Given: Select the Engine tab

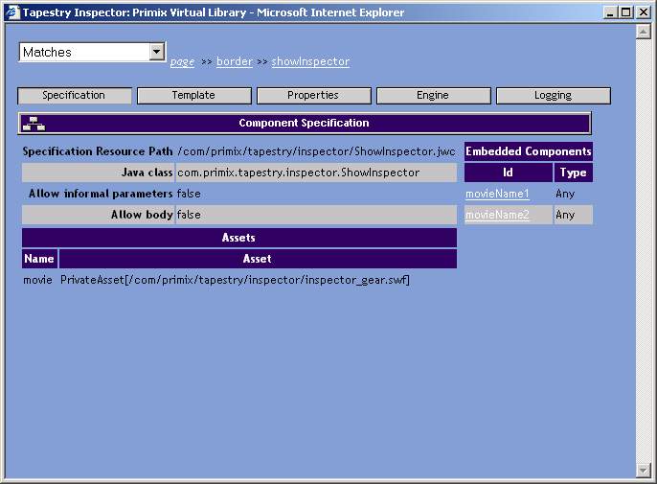Looking at the screenshot, I should [433, 96].
